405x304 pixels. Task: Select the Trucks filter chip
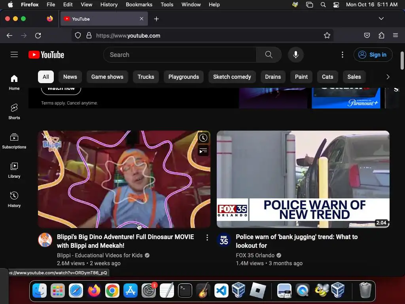click(146, 77)
